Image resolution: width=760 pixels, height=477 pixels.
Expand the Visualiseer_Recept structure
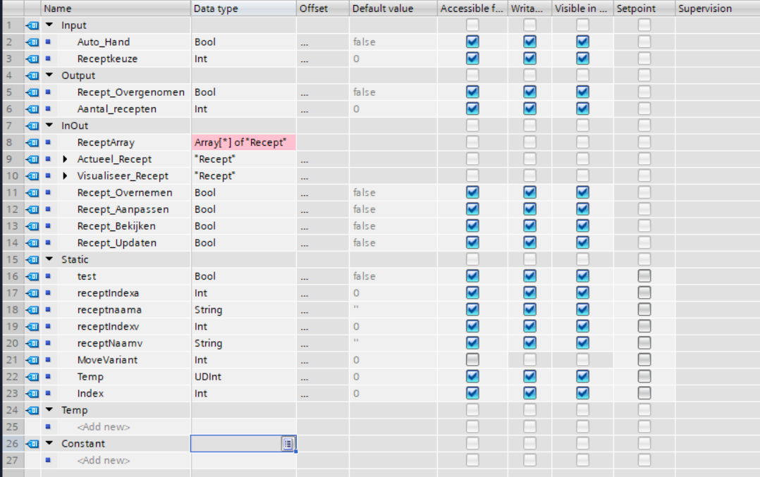66,176
